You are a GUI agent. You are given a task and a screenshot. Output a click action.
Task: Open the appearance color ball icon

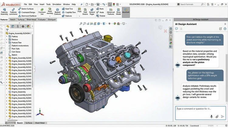tap(115, 24)
